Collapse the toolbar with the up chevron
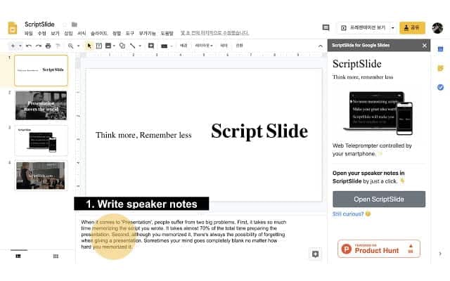Image resolution: width=450 pixels, height=281 pixels. [321, 46]
